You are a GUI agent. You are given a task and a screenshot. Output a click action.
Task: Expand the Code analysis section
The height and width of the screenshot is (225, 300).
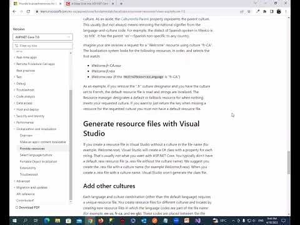pyautogui.click(x=26, y=96)
